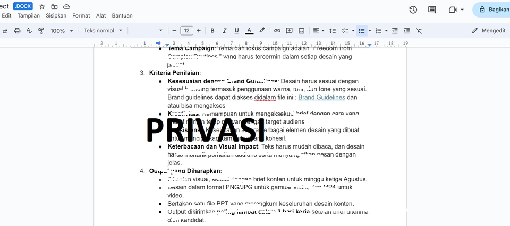Open the Edit menu
This screenshot has height=226, width=510.
[x=6, y=15]
